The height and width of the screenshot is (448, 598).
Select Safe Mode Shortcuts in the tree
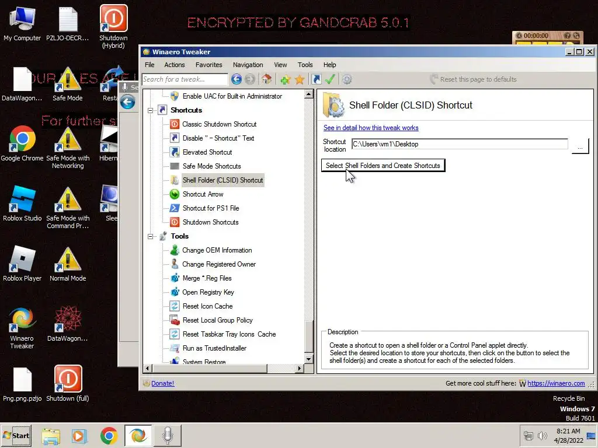pyautogui.click(x=211, y=166)
